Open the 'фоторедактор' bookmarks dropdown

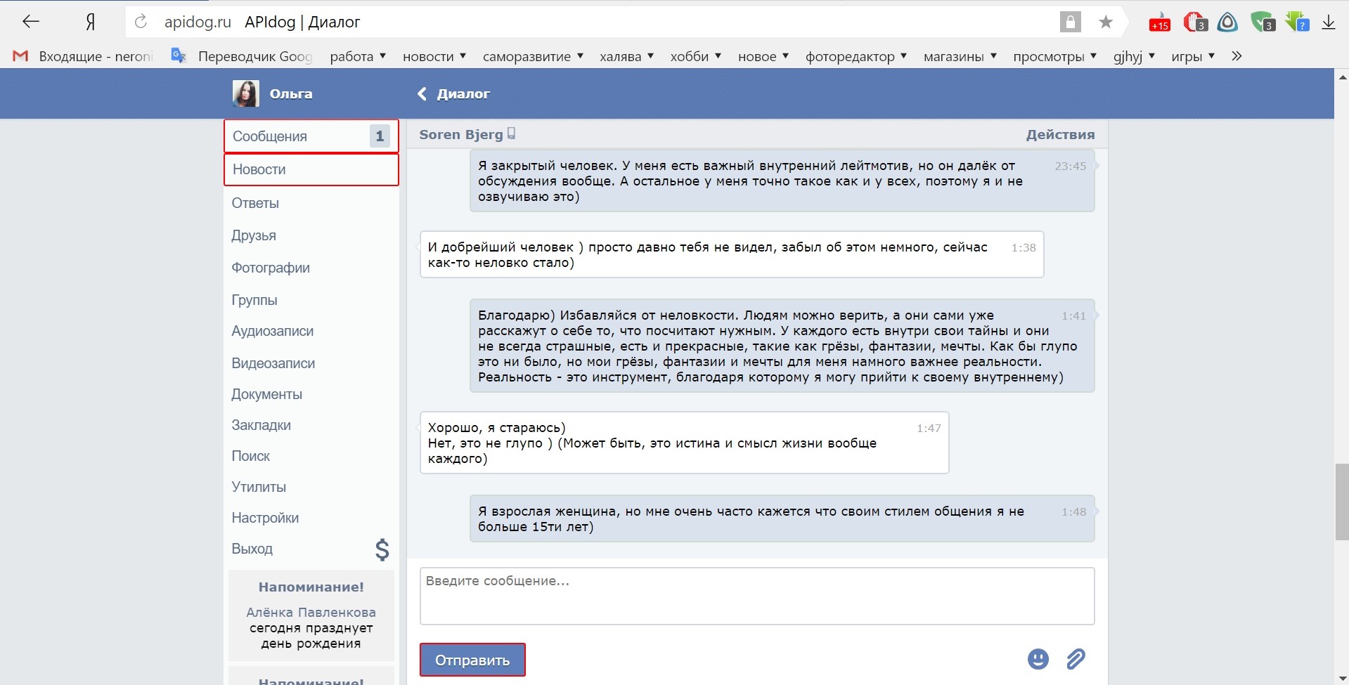[856, 56]
